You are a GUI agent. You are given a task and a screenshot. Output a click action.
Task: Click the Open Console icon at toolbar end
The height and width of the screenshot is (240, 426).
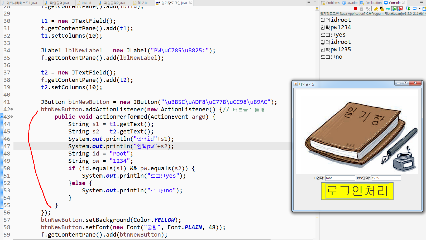(x=424, y=9)
